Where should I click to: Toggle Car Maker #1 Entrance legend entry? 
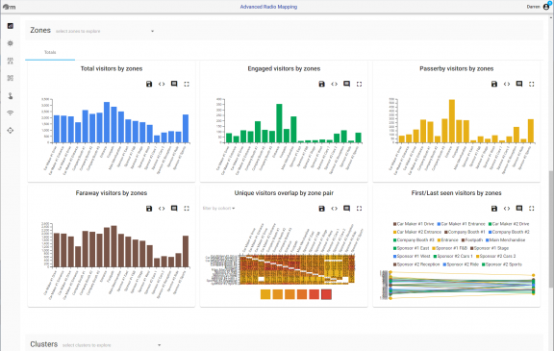(x=461, y=224)
